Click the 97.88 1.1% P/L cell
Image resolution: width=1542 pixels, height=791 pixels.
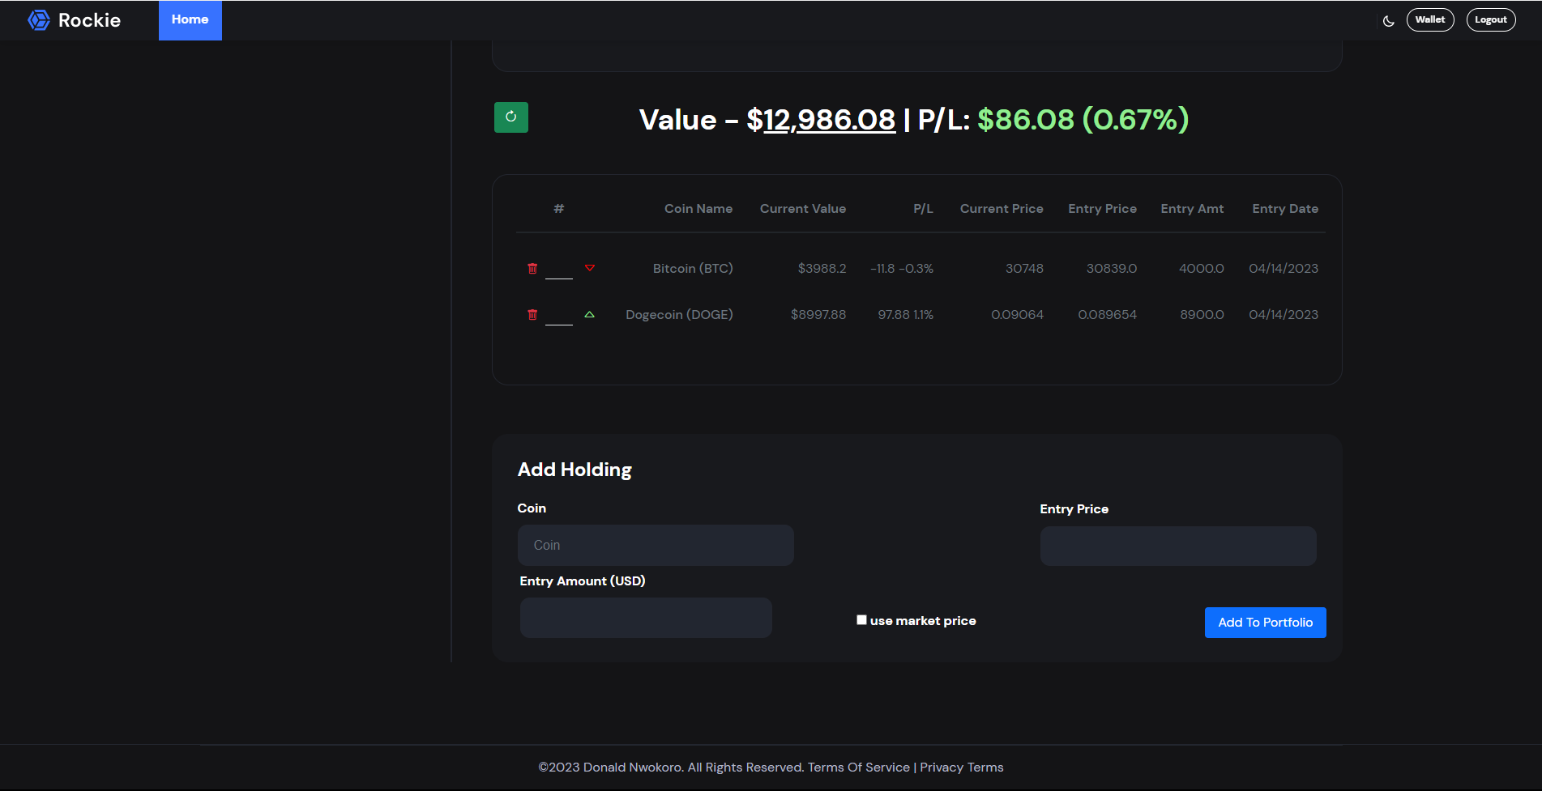click(906, 315)
